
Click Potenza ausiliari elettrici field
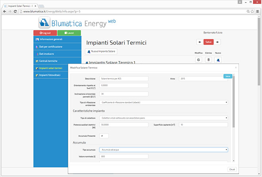[x=124, y=124]
